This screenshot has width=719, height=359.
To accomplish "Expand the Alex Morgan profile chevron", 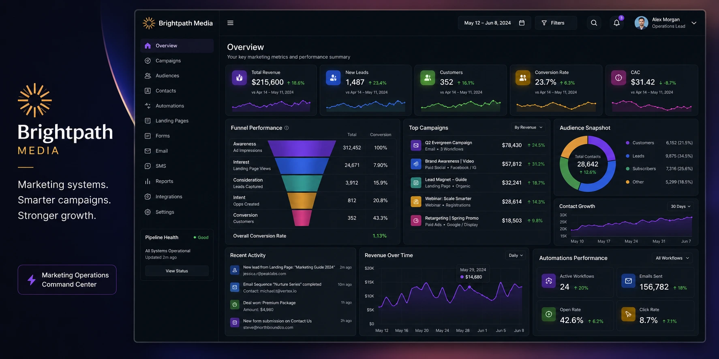I will coord(694,23).
